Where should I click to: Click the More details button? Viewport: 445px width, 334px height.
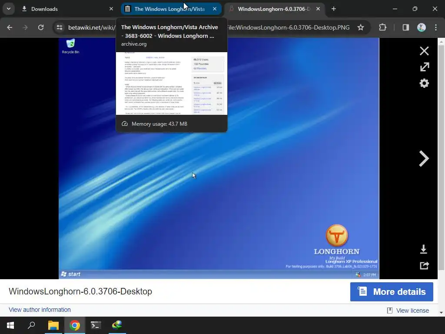pyautogui.click(x=392, y=292)
